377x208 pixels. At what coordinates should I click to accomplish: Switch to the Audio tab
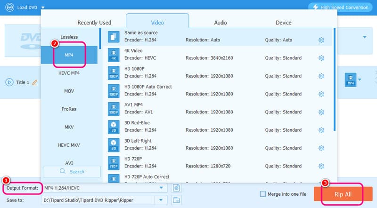(221, 23)
